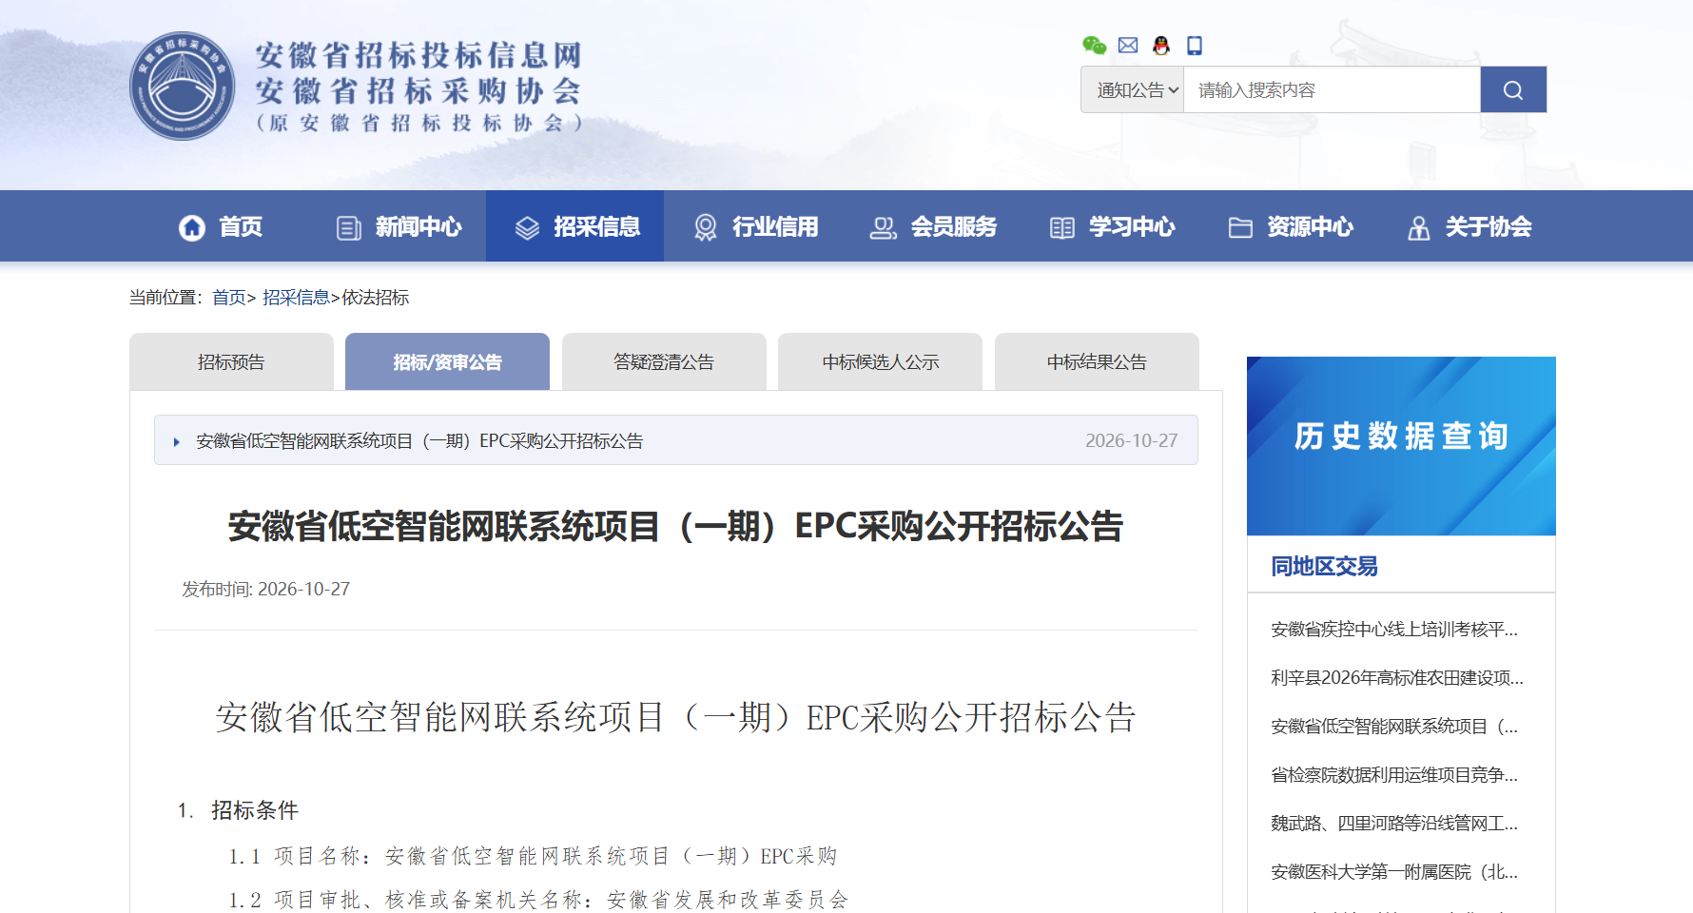Click the person icon beside 关于协会
The width and height of the screenshot is (1693, 913).
point(1419,228)
